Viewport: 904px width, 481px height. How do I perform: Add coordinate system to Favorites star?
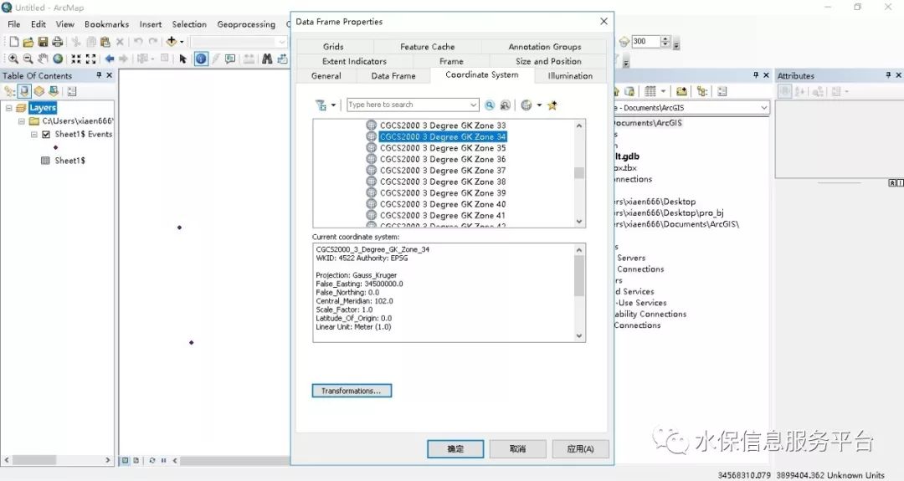pos(552,105)
